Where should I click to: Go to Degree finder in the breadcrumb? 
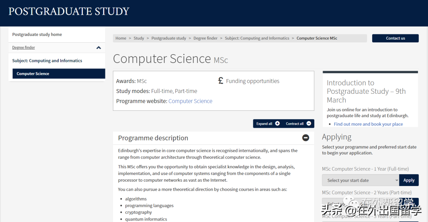206,38
